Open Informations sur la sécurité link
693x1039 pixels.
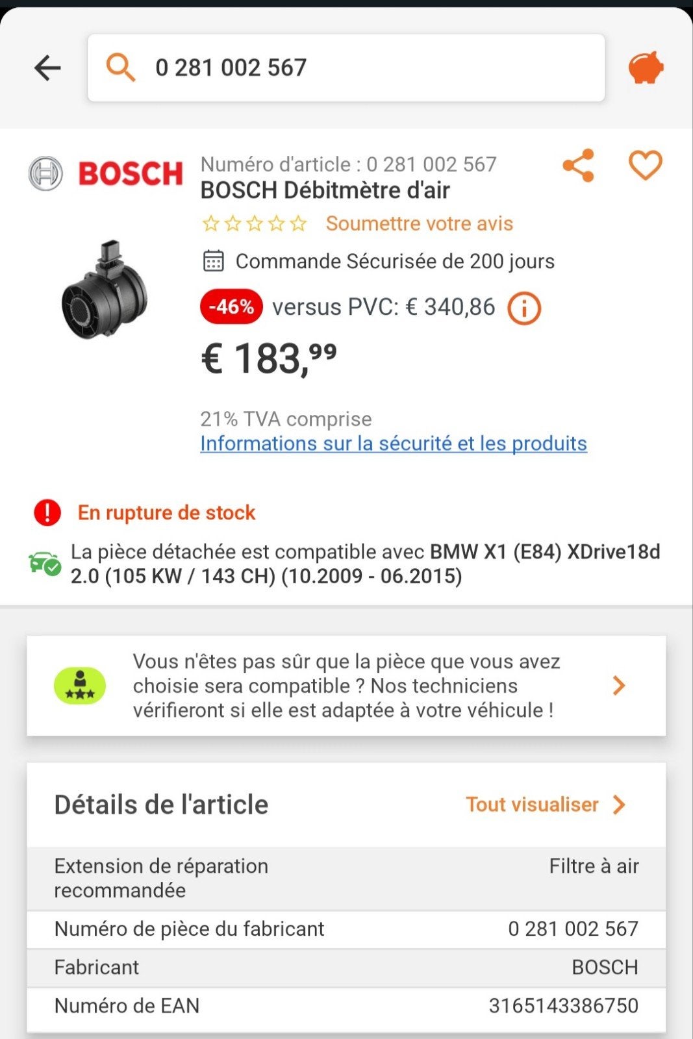(x=394, y=443)
